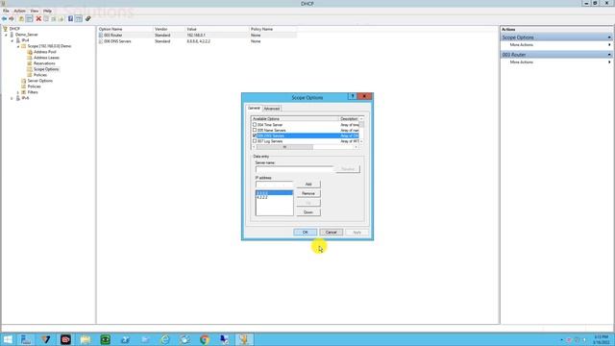
Task: Enable the 004 Time Server checkbox
Action: (x=255, y=124)
